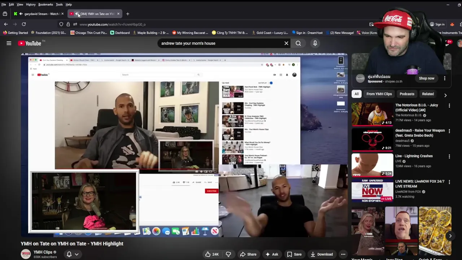The height and width of the screenshot is (260, 462).
Task: Expand the notification options chevron
Action: pos(77,254)
